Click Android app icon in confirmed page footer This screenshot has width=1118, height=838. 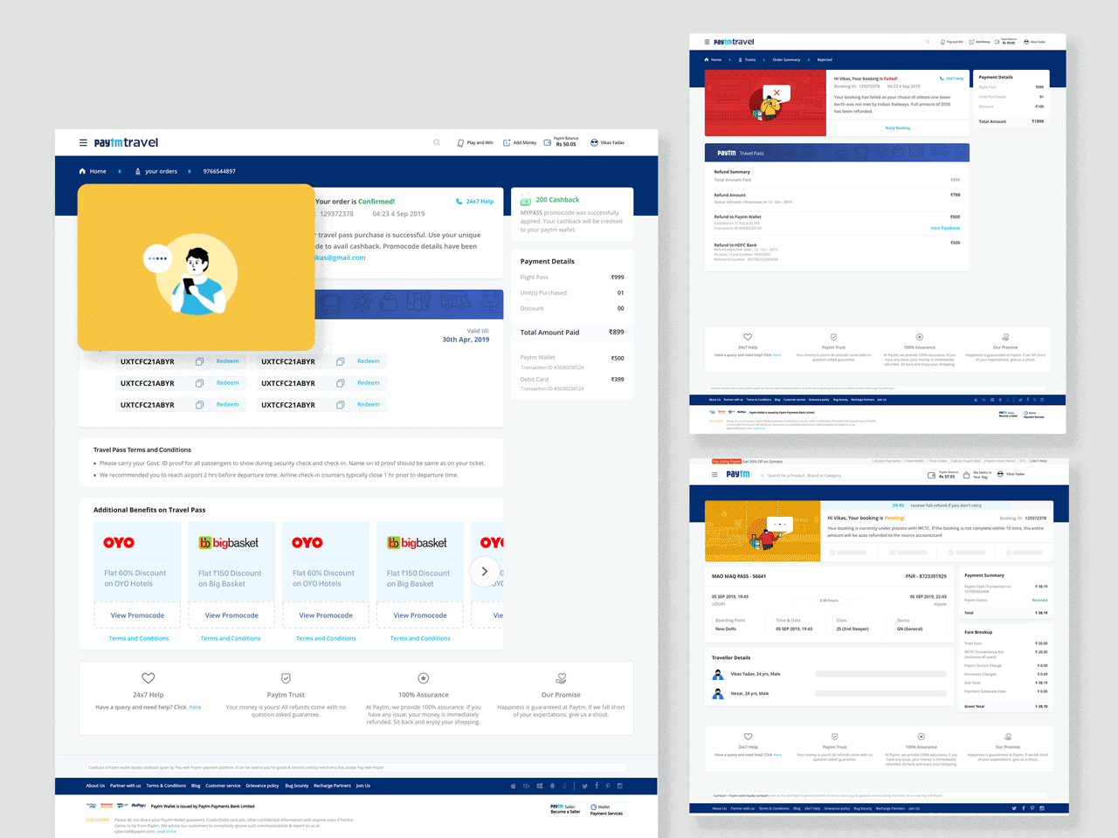tap(553, 786)
